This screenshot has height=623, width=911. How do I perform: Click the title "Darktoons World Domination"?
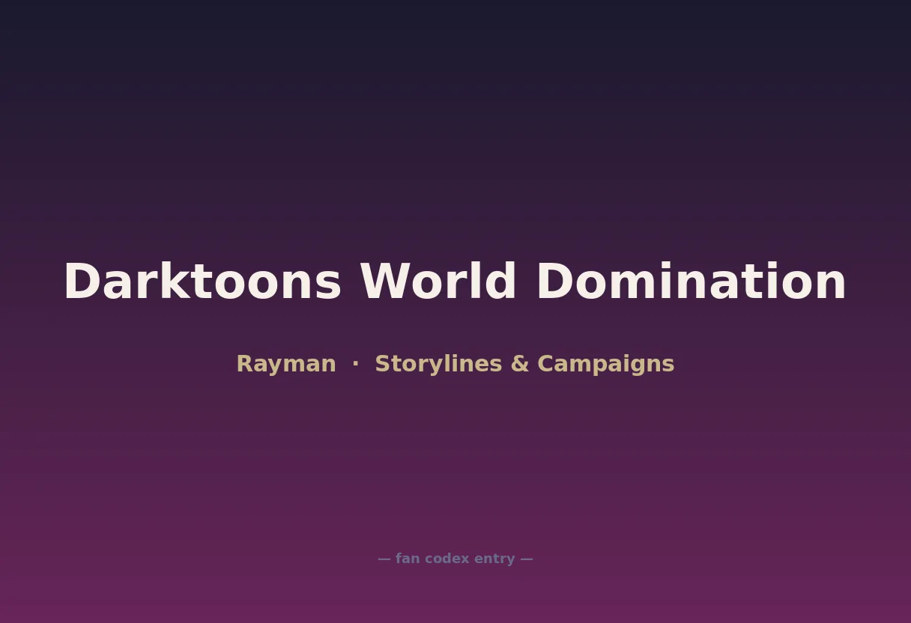[x=455, y=282]
